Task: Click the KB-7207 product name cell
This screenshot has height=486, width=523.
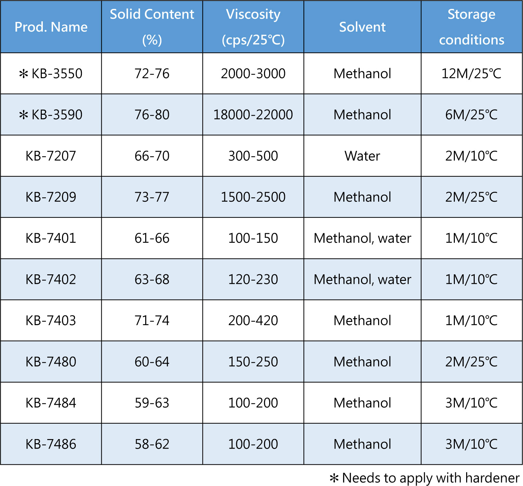Action: tap(51, 156)
